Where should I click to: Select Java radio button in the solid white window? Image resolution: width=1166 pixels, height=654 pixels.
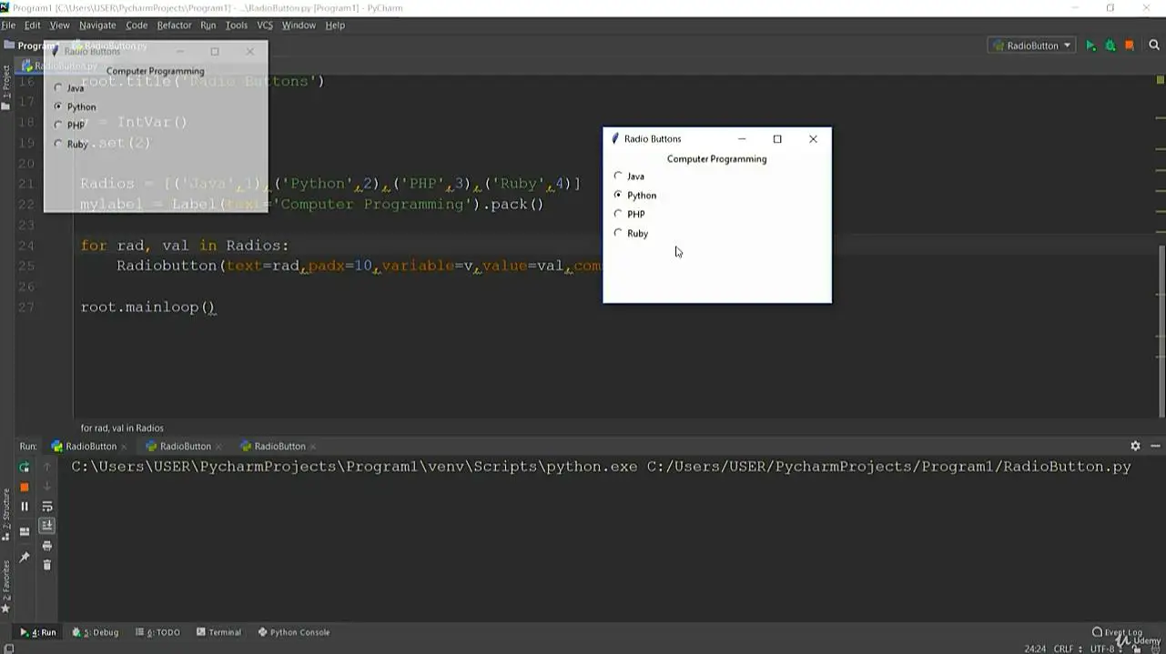point(618,176)
